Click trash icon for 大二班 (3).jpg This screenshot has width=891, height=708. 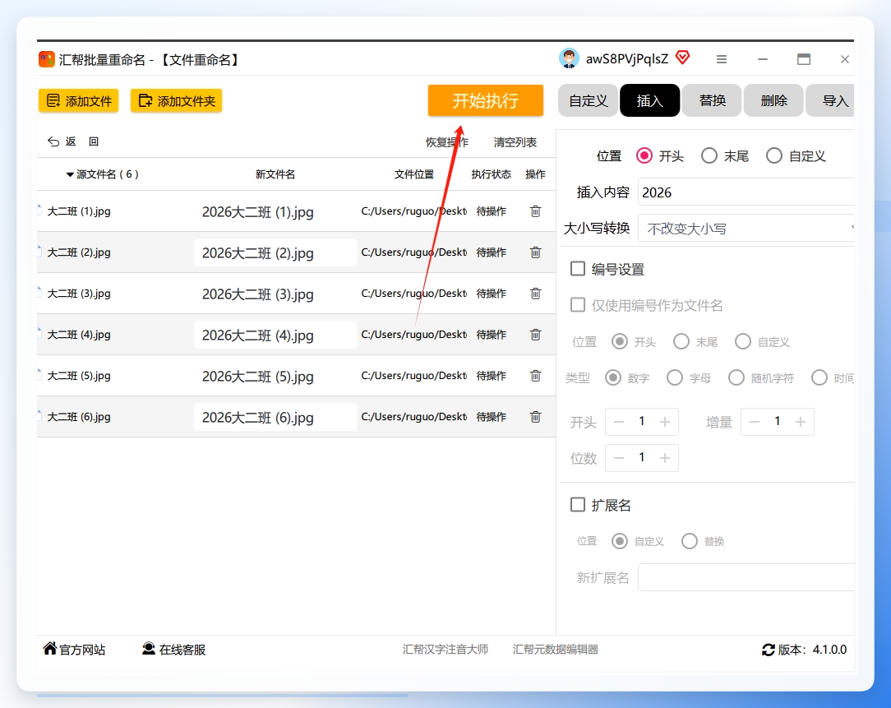point(535,294)
